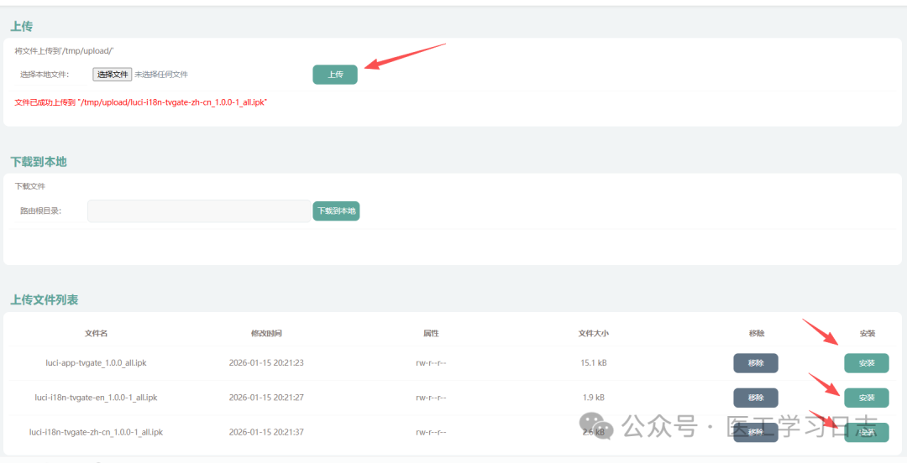The height and width of the screenshot is (463, 907).
Task: Select the luci-i18n-tvgate-en_1.0.0-1_all.ipk file name
Action: point(97,398)
